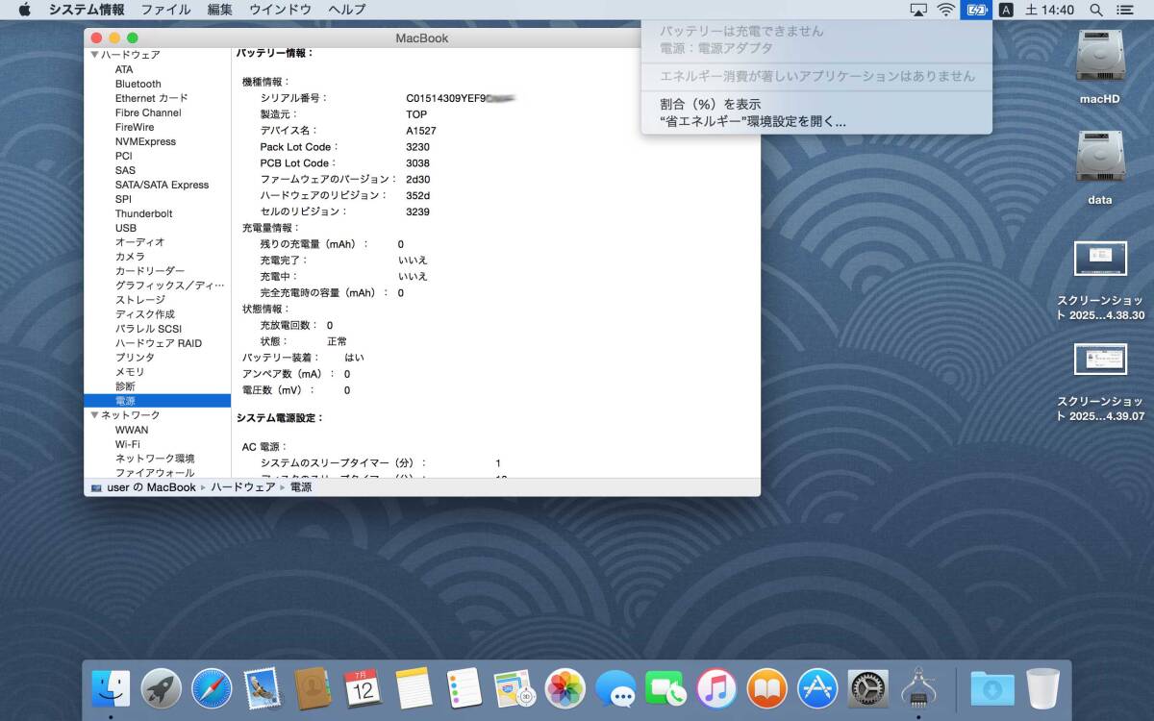Select カメラ in the sidebar
Image resolution: width=1154 pixels, height=721 pixels.
[130, 257]
